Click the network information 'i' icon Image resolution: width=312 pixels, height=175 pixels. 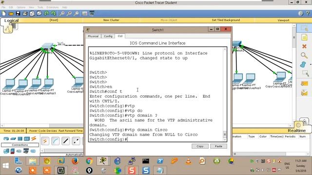[301, 14]
